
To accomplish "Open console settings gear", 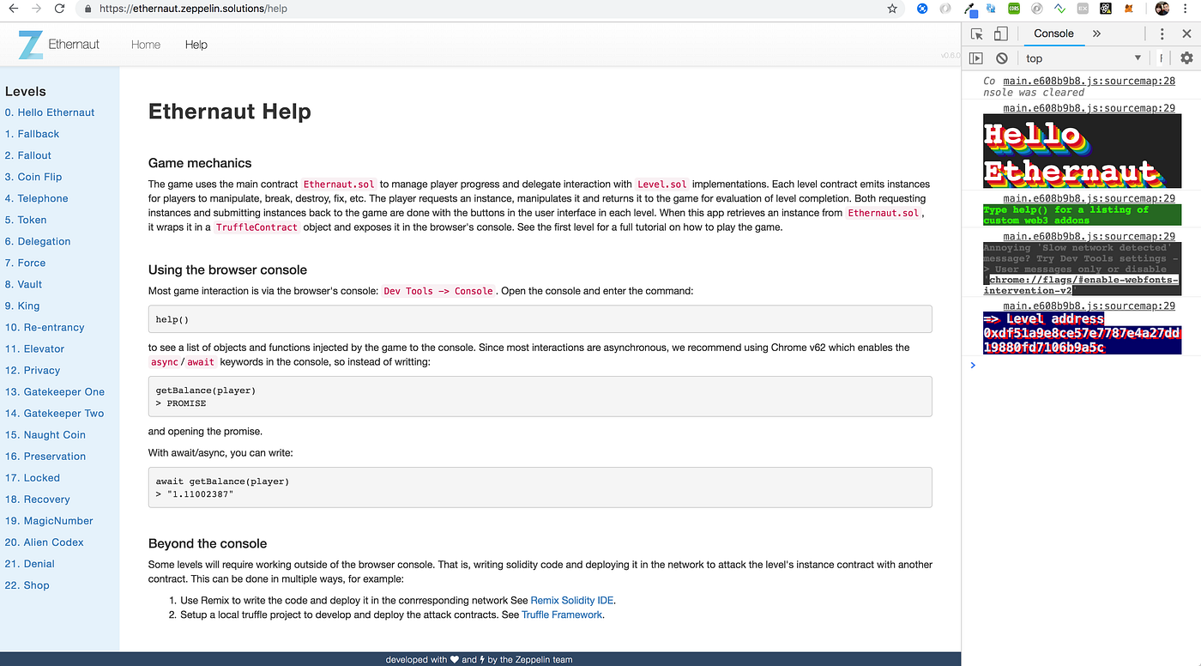I will click(1186, 58).
